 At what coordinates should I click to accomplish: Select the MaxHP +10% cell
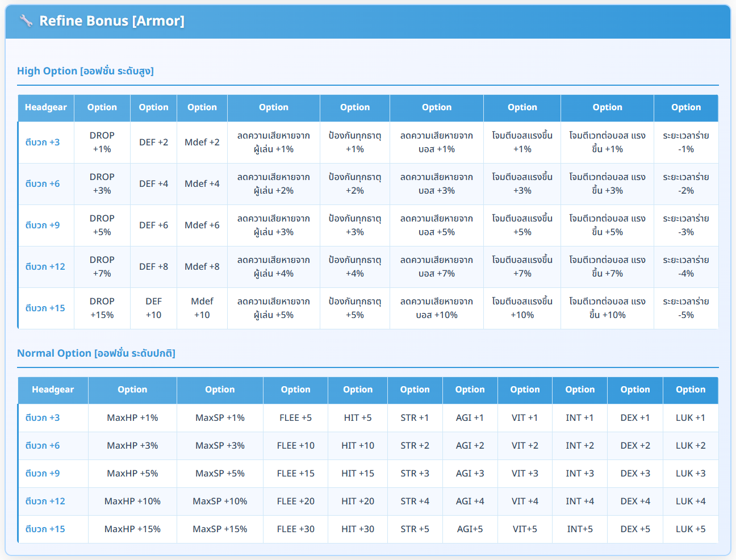point(132,502)
